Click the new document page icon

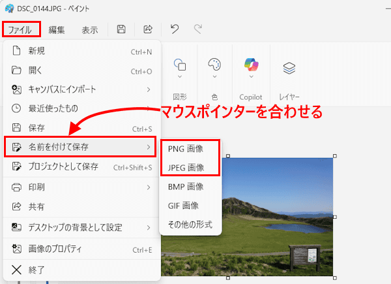[x=16, y=50]
